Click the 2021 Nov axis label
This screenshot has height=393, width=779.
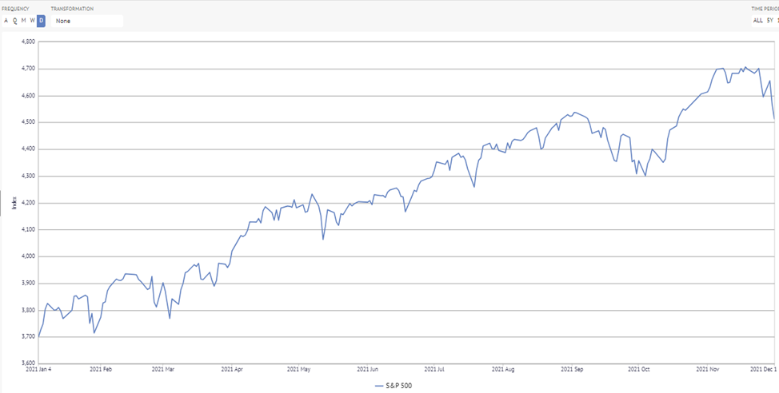point(708,370)
